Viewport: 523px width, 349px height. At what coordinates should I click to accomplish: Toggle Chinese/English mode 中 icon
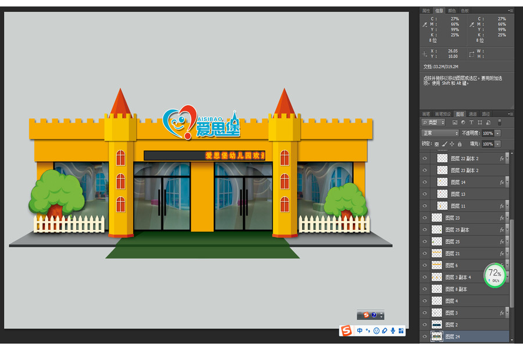point(360,330)
